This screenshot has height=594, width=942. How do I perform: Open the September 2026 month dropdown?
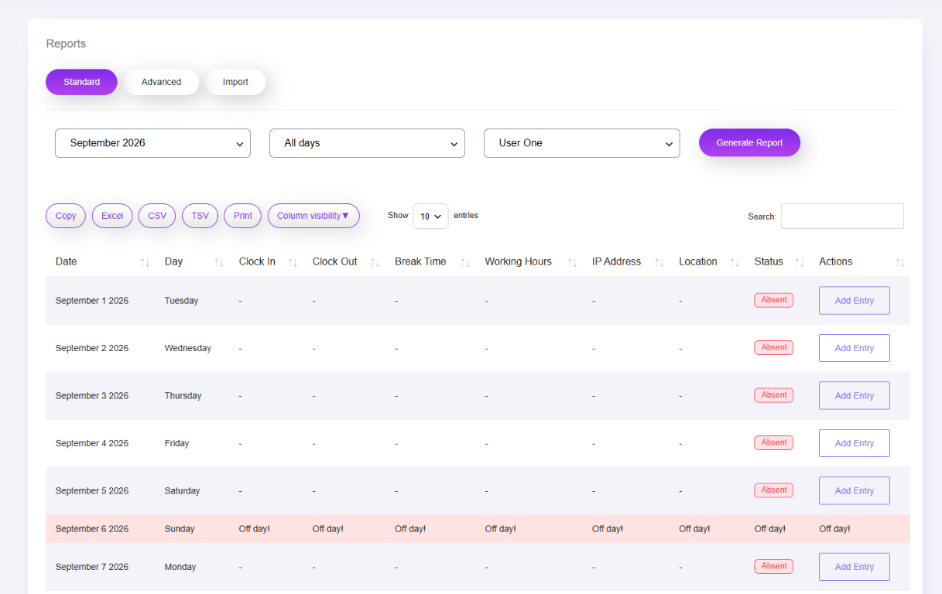(x=152, y=143)
